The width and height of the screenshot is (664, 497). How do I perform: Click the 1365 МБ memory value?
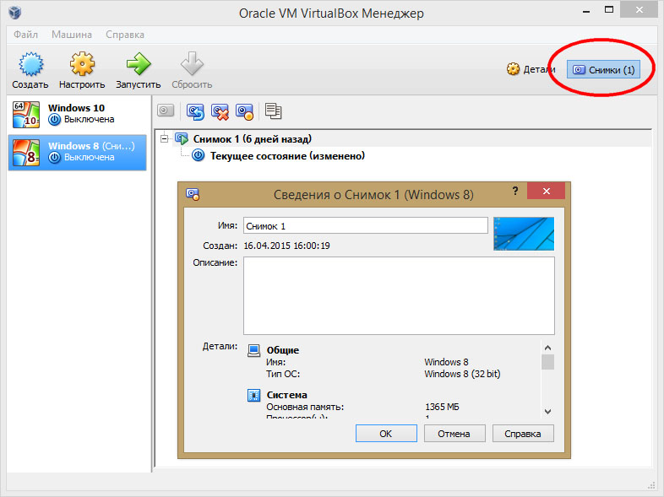[442, 407]
